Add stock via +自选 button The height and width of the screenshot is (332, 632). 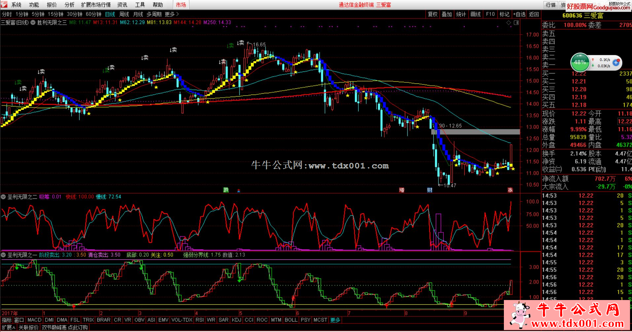pyautogui.click(x=519, y=14)
